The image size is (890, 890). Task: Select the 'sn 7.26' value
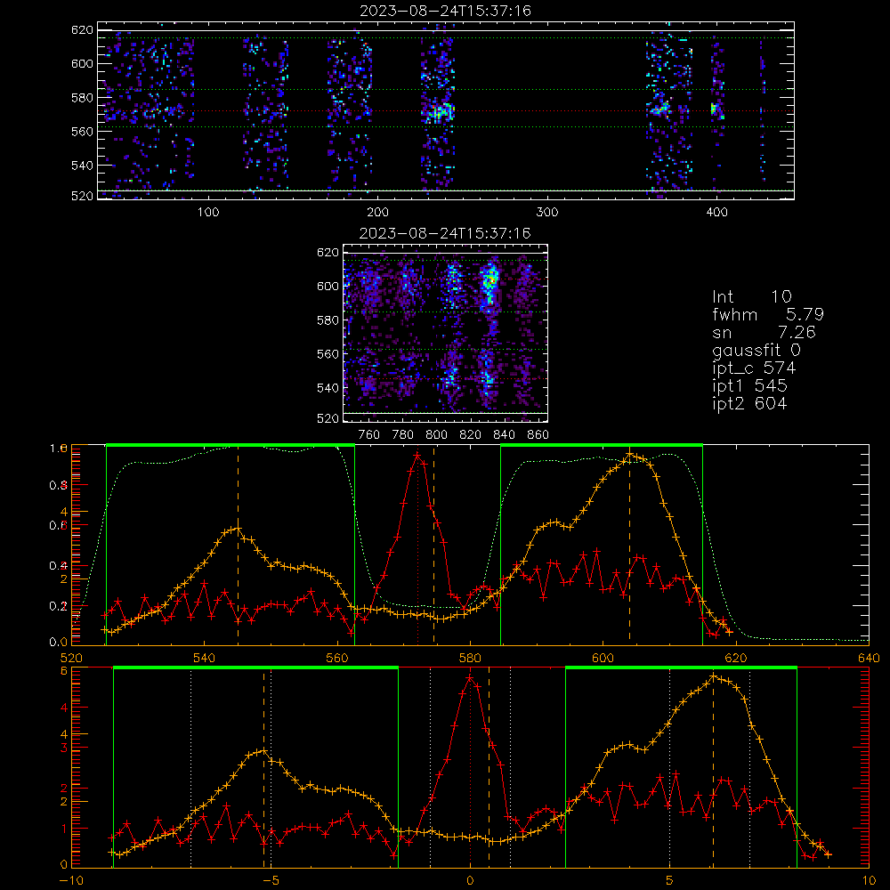point(764,332)
